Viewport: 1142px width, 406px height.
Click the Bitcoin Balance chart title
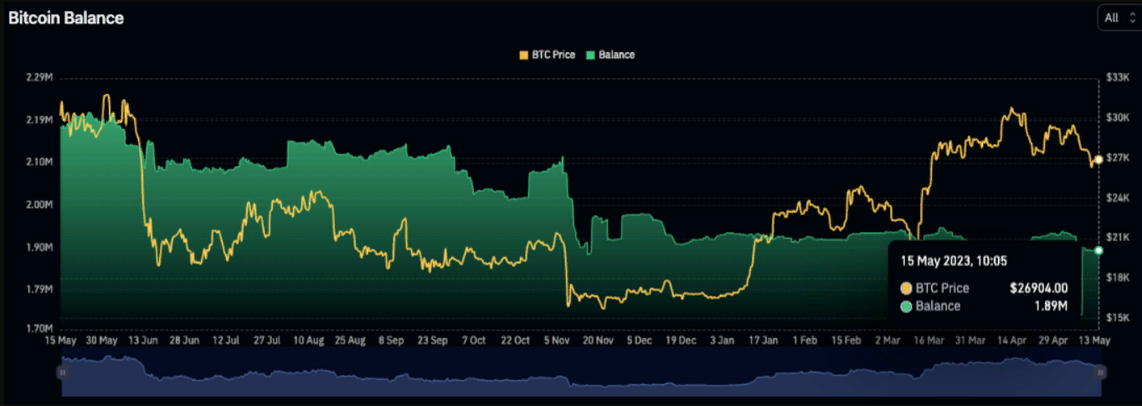pos(66,18)
